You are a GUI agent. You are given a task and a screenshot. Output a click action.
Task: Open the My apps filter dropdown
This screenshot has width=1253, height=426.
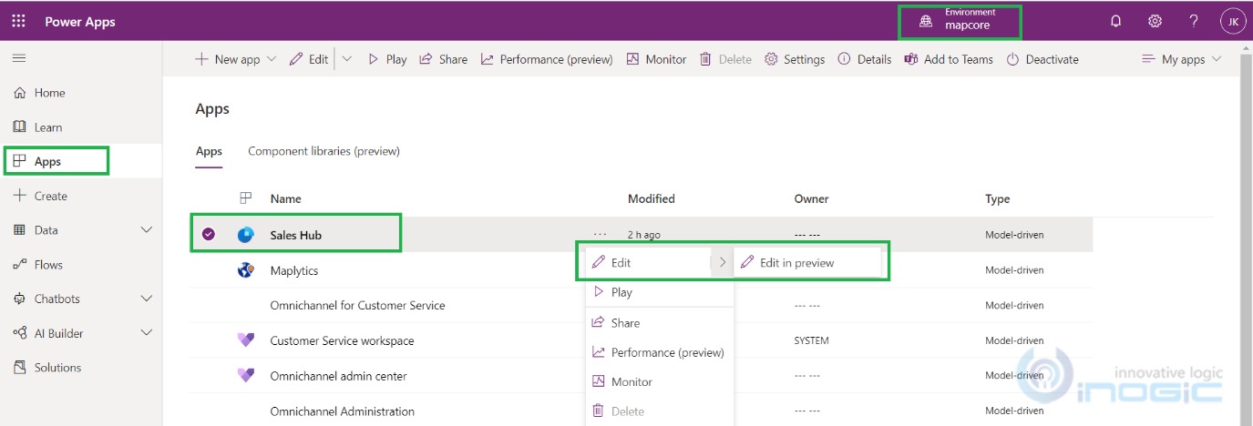pyautogui.click(x=1182, y=59)
